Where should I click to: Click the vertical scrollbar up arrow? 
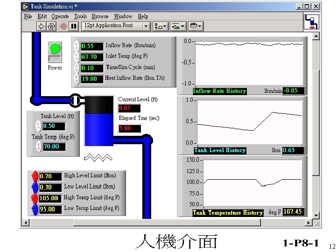pos(316,36)
